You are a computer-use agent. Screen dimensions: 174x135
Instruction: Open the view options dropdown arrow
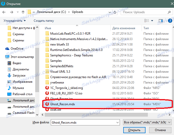click(152, 21)
